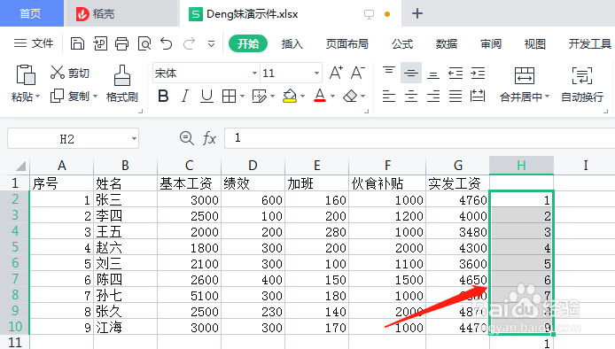Click the export-to-PDF icon in quick toolbar

[x=100, y=43]
